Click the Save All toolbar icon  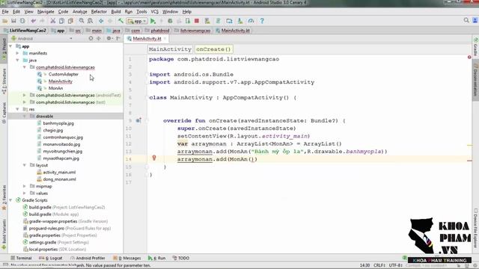(x=13, y=21)
